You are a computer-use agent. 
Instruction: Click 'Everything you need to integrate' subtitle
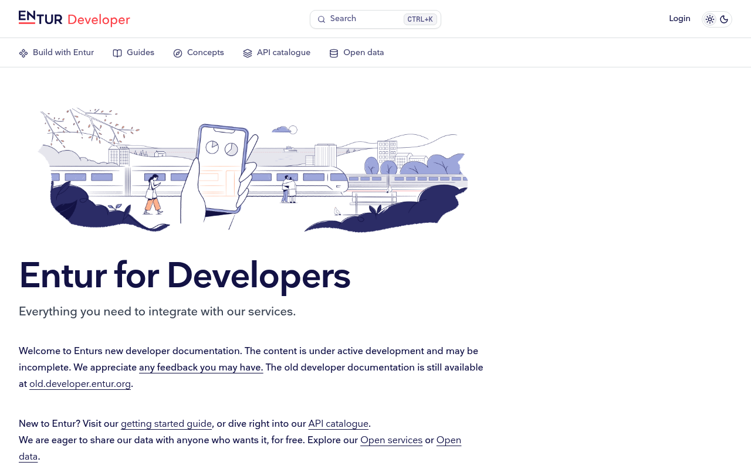[157, 312]
